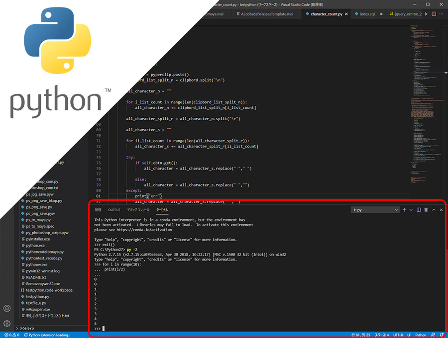This screenshot has width=448, height=338.
Task: Switch to the index.cgi tab
Action: [367, 14]
